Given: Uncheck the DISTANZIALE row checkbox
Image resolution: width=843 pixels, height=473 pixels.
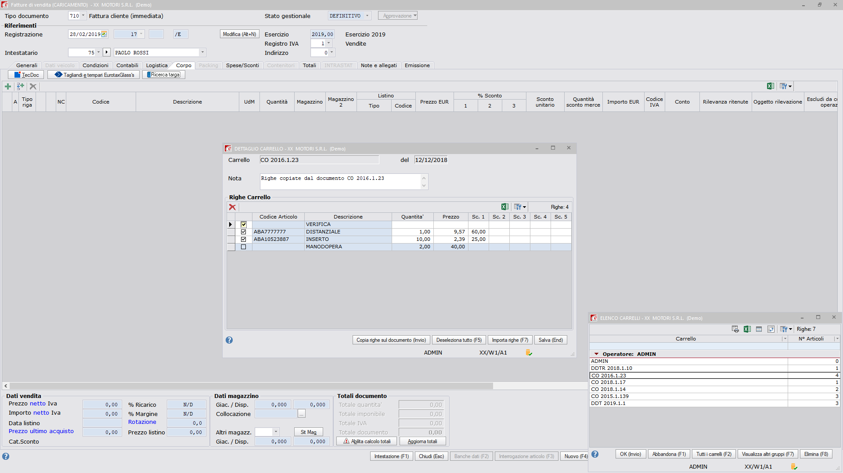Looking at the screenshot, I should (244, 232).
